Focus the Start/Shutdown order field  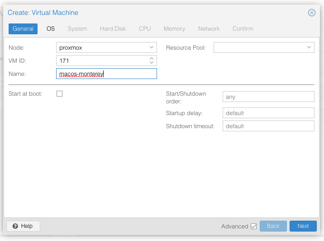[x=268, y=97]
